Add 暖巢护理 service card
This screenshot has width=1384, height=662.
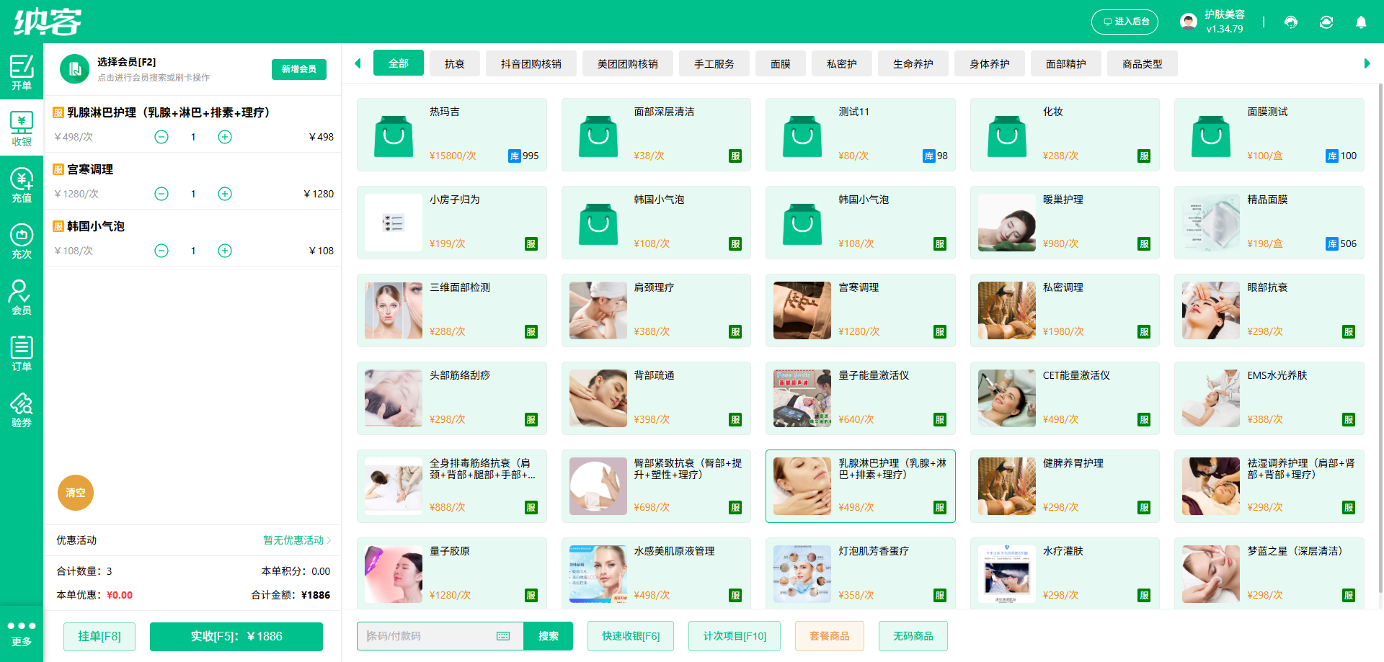(x=1065, y=223)
